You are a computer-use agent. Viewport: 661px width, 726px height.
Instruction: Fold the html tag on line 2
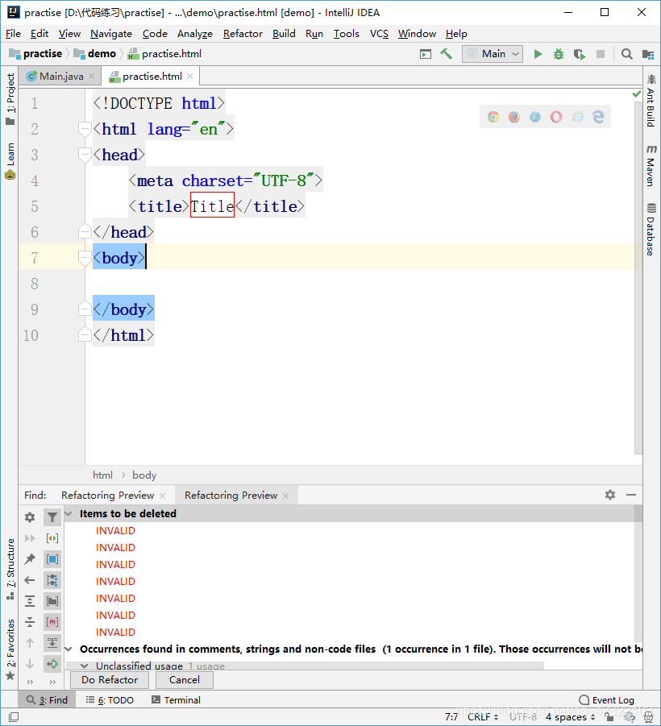point(85,129)
